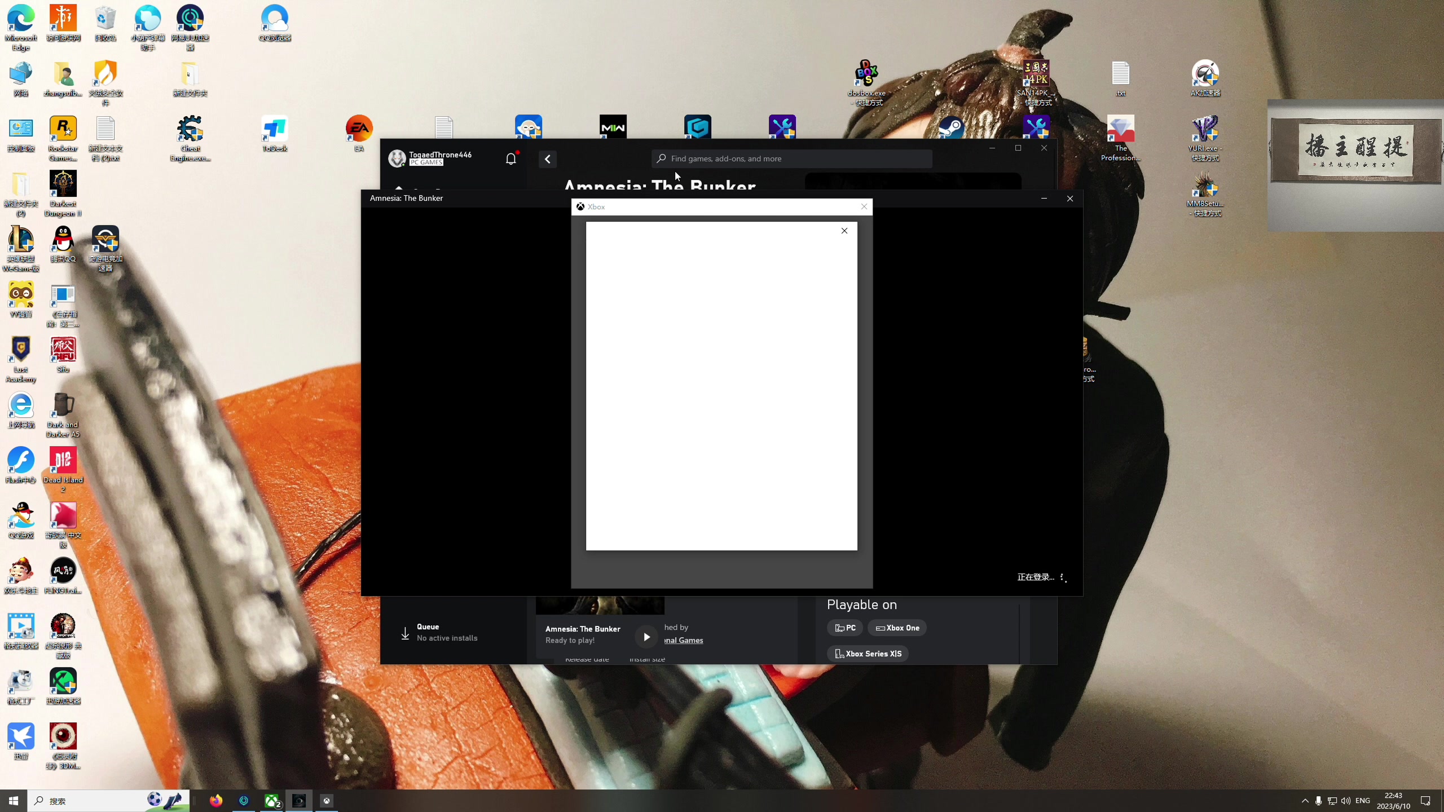Launch the EA app desktop shortcut

[x=359, y=134]
